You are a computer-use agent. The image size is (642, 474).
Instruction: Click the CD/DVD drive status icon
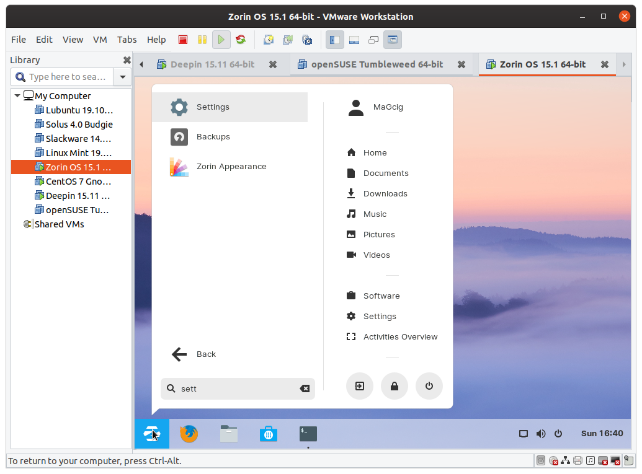(553, 461)
